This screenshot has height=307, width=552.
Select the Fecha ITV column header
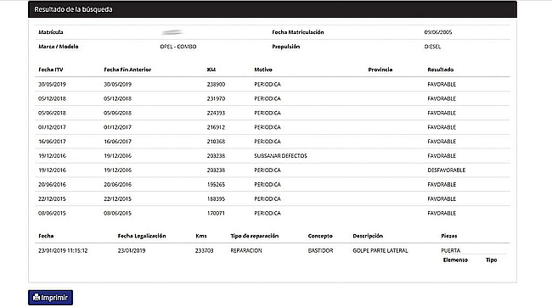point(51,70)
